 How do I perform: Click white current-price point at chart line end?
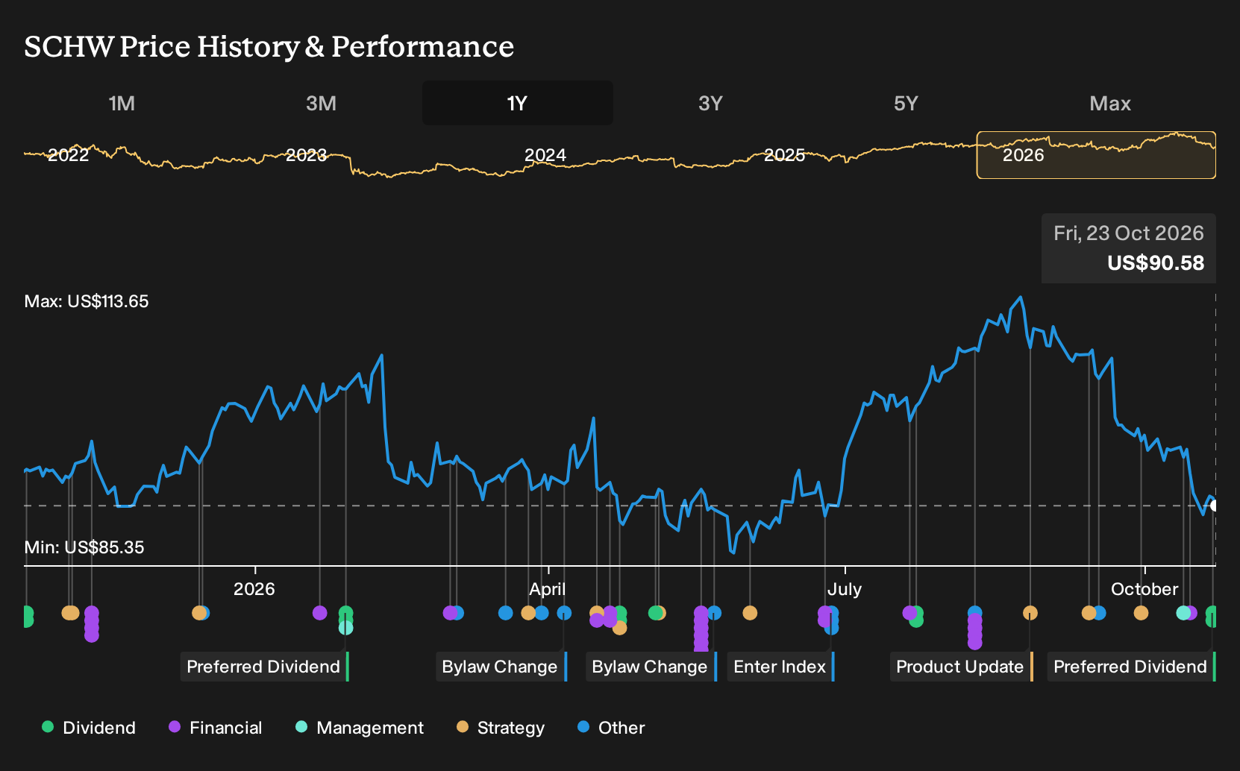[1213, 506]
